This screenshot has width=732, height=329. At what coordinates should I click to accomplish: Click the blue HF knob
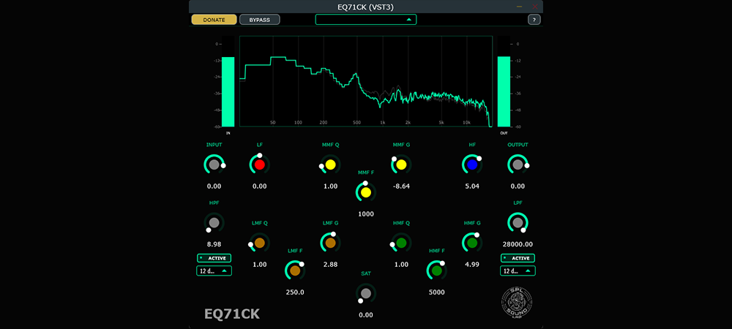point(472,164)
